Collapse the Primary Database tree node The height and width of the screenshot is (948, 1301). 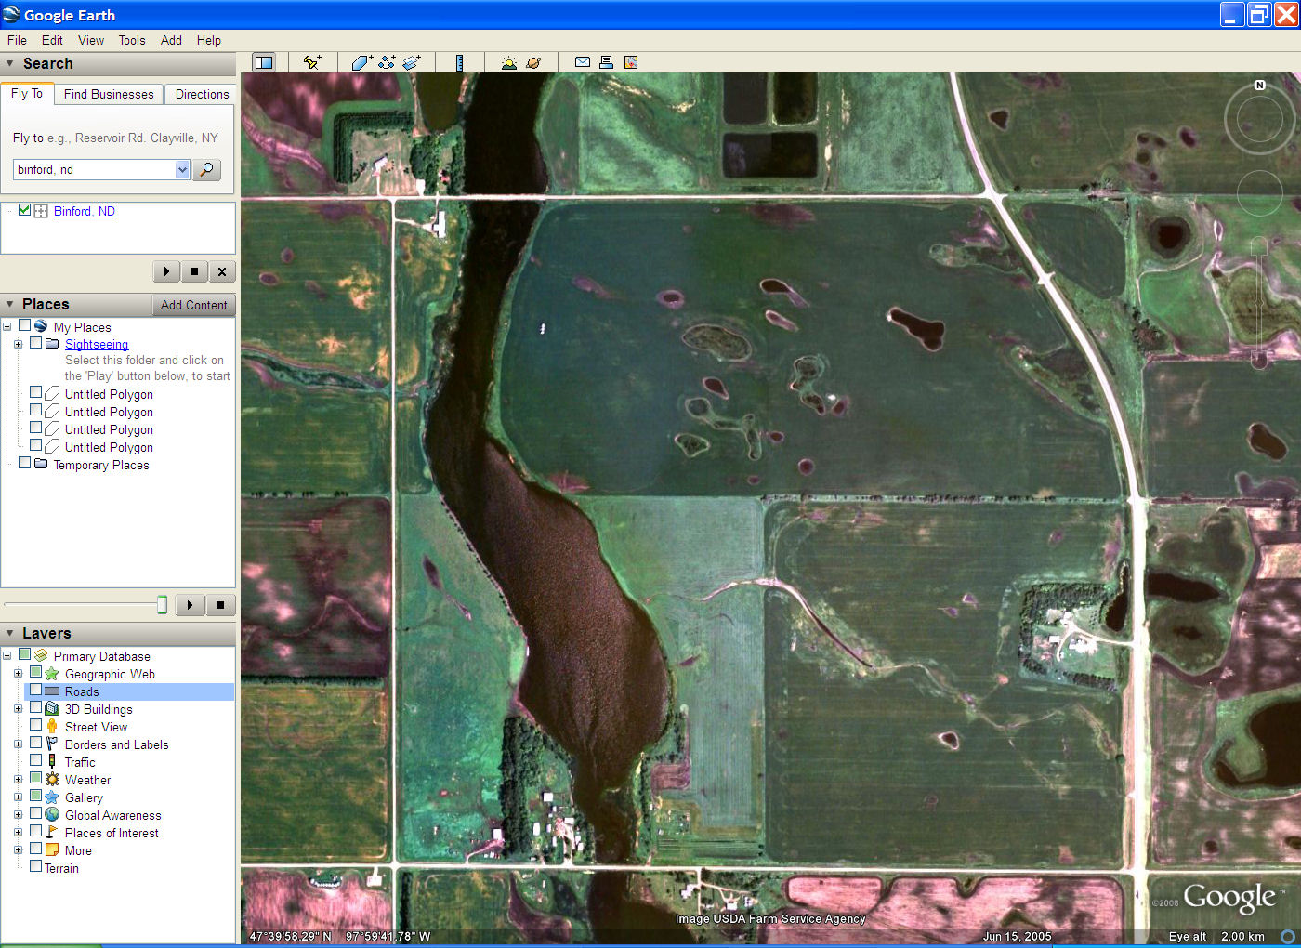click(7, 655)
